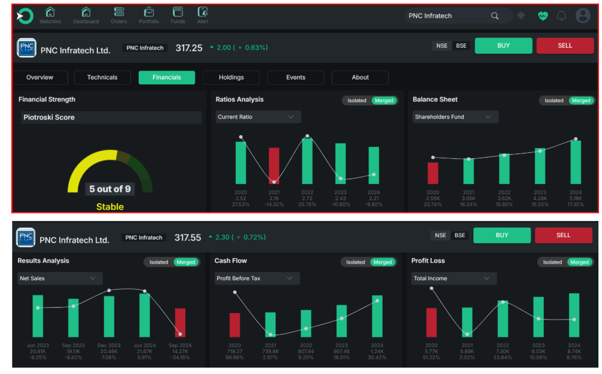Image resolution: width=602 pixels, height=374 pixels.
Task: Click the 2.00 (+0.63%) change value
Action: [239, 48]
